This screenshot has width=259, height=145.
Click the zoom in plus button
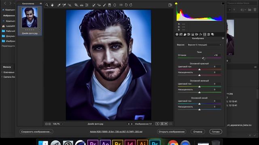pyautogui.click(x=49, y=124)
